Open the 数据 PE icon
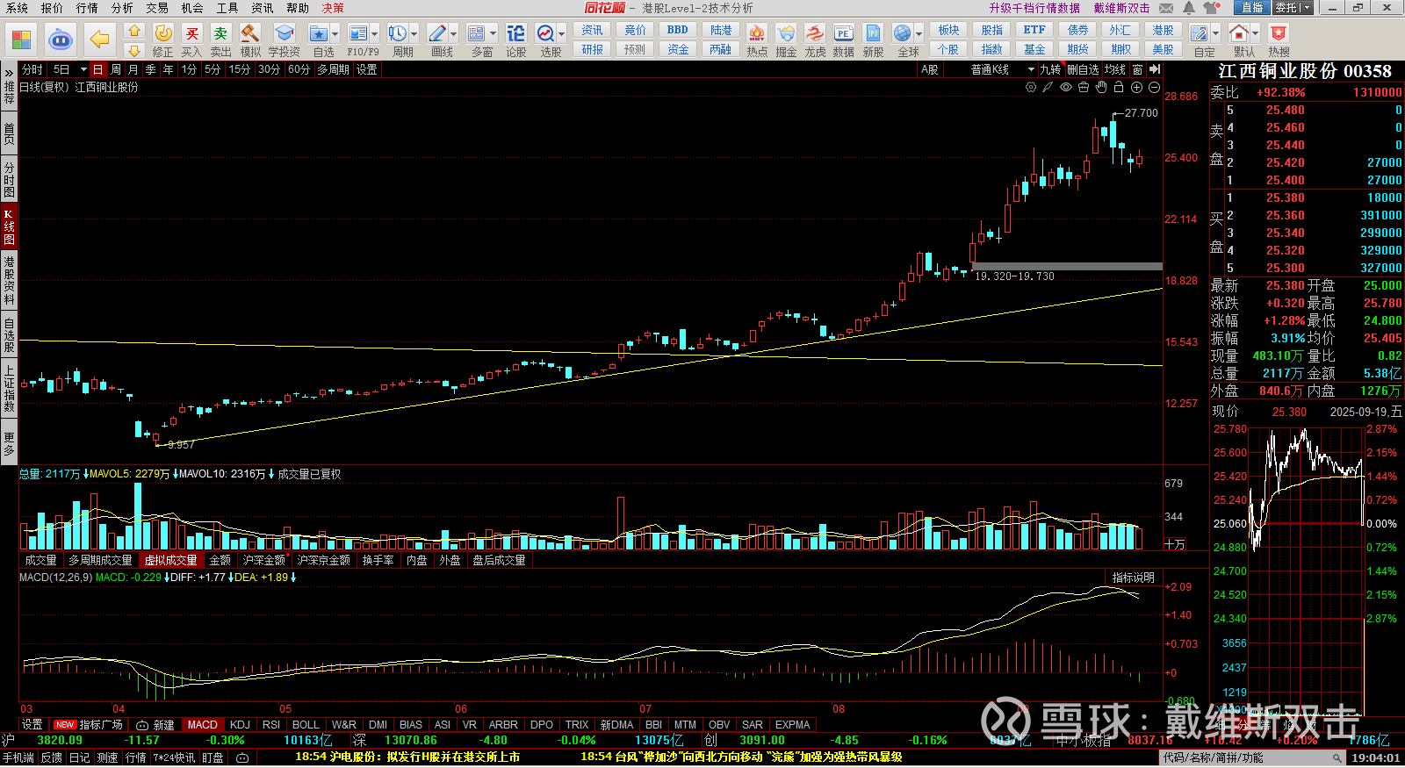This screenshot has width=1405, height=768. (843, 33)
